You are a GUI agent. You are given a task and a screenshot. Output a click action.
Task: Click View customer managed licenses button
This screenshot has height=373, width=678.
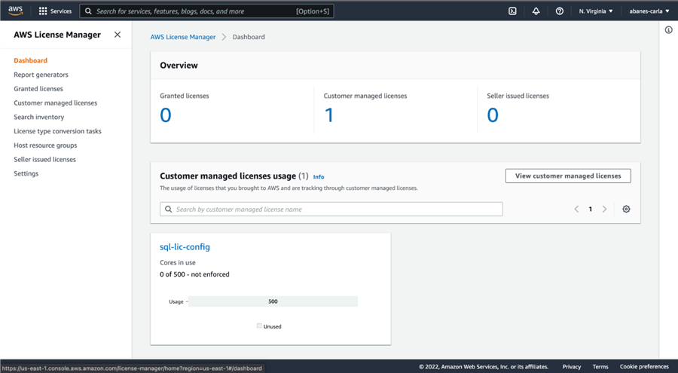click(568, 176)
